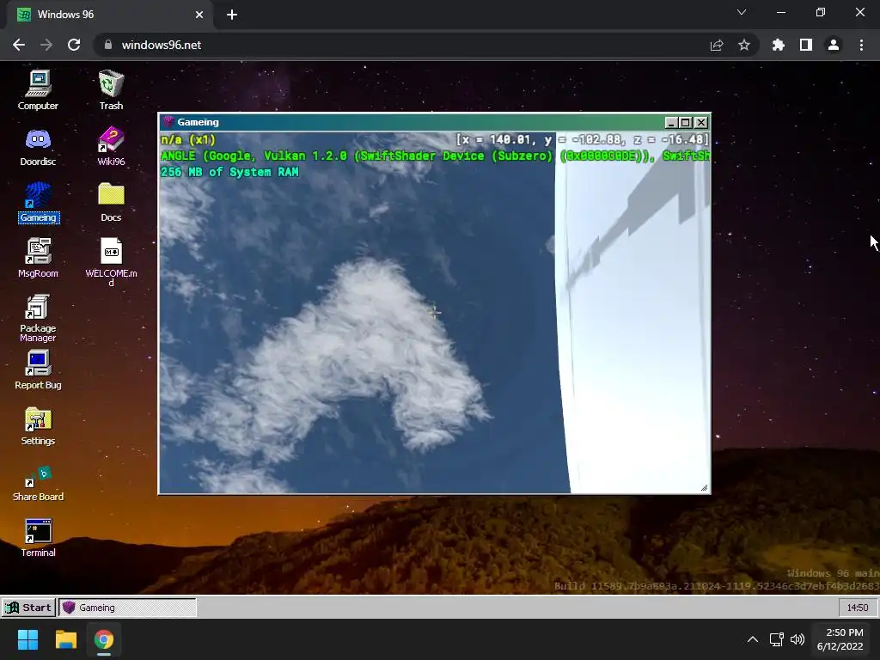The width and height of the screenshot is (880, 660).
Task: Open the volume tray icon
Action: [797, 639]
